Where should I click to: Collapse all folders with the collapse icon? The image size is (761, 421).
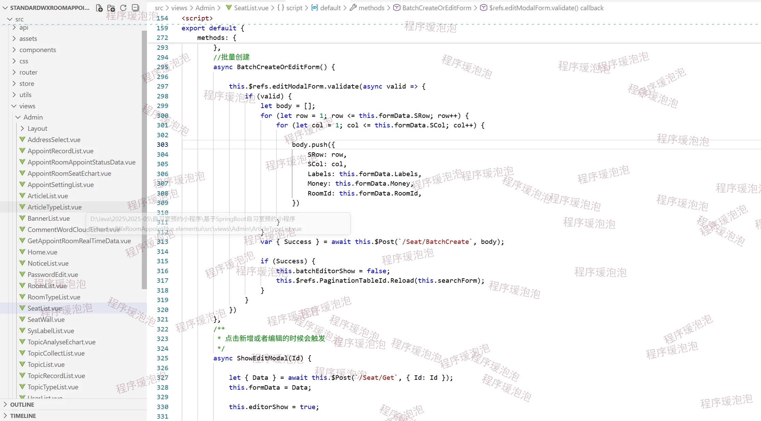tap(135, 8)
